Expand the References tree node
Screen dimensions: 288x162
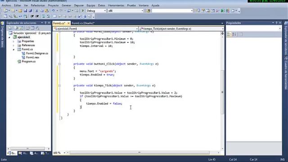[13, 45]
